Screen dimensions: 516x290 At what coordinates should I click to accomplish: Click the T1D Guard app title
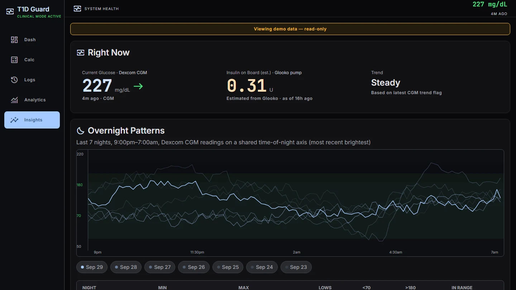(x=33, y=9)
